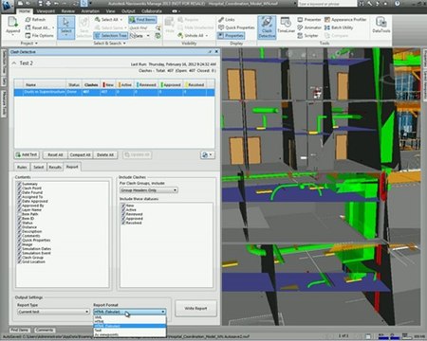Switch to the Animation ribbon tab

point(90,11)
